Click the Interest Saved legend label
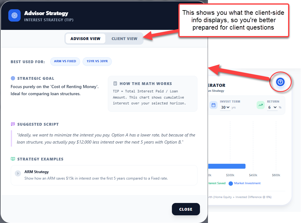The width and height of the screenshot is (301, 223). click(217, 183)
